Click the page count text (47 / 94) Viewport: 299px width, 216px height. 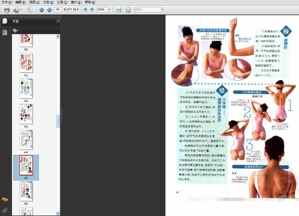71,9
